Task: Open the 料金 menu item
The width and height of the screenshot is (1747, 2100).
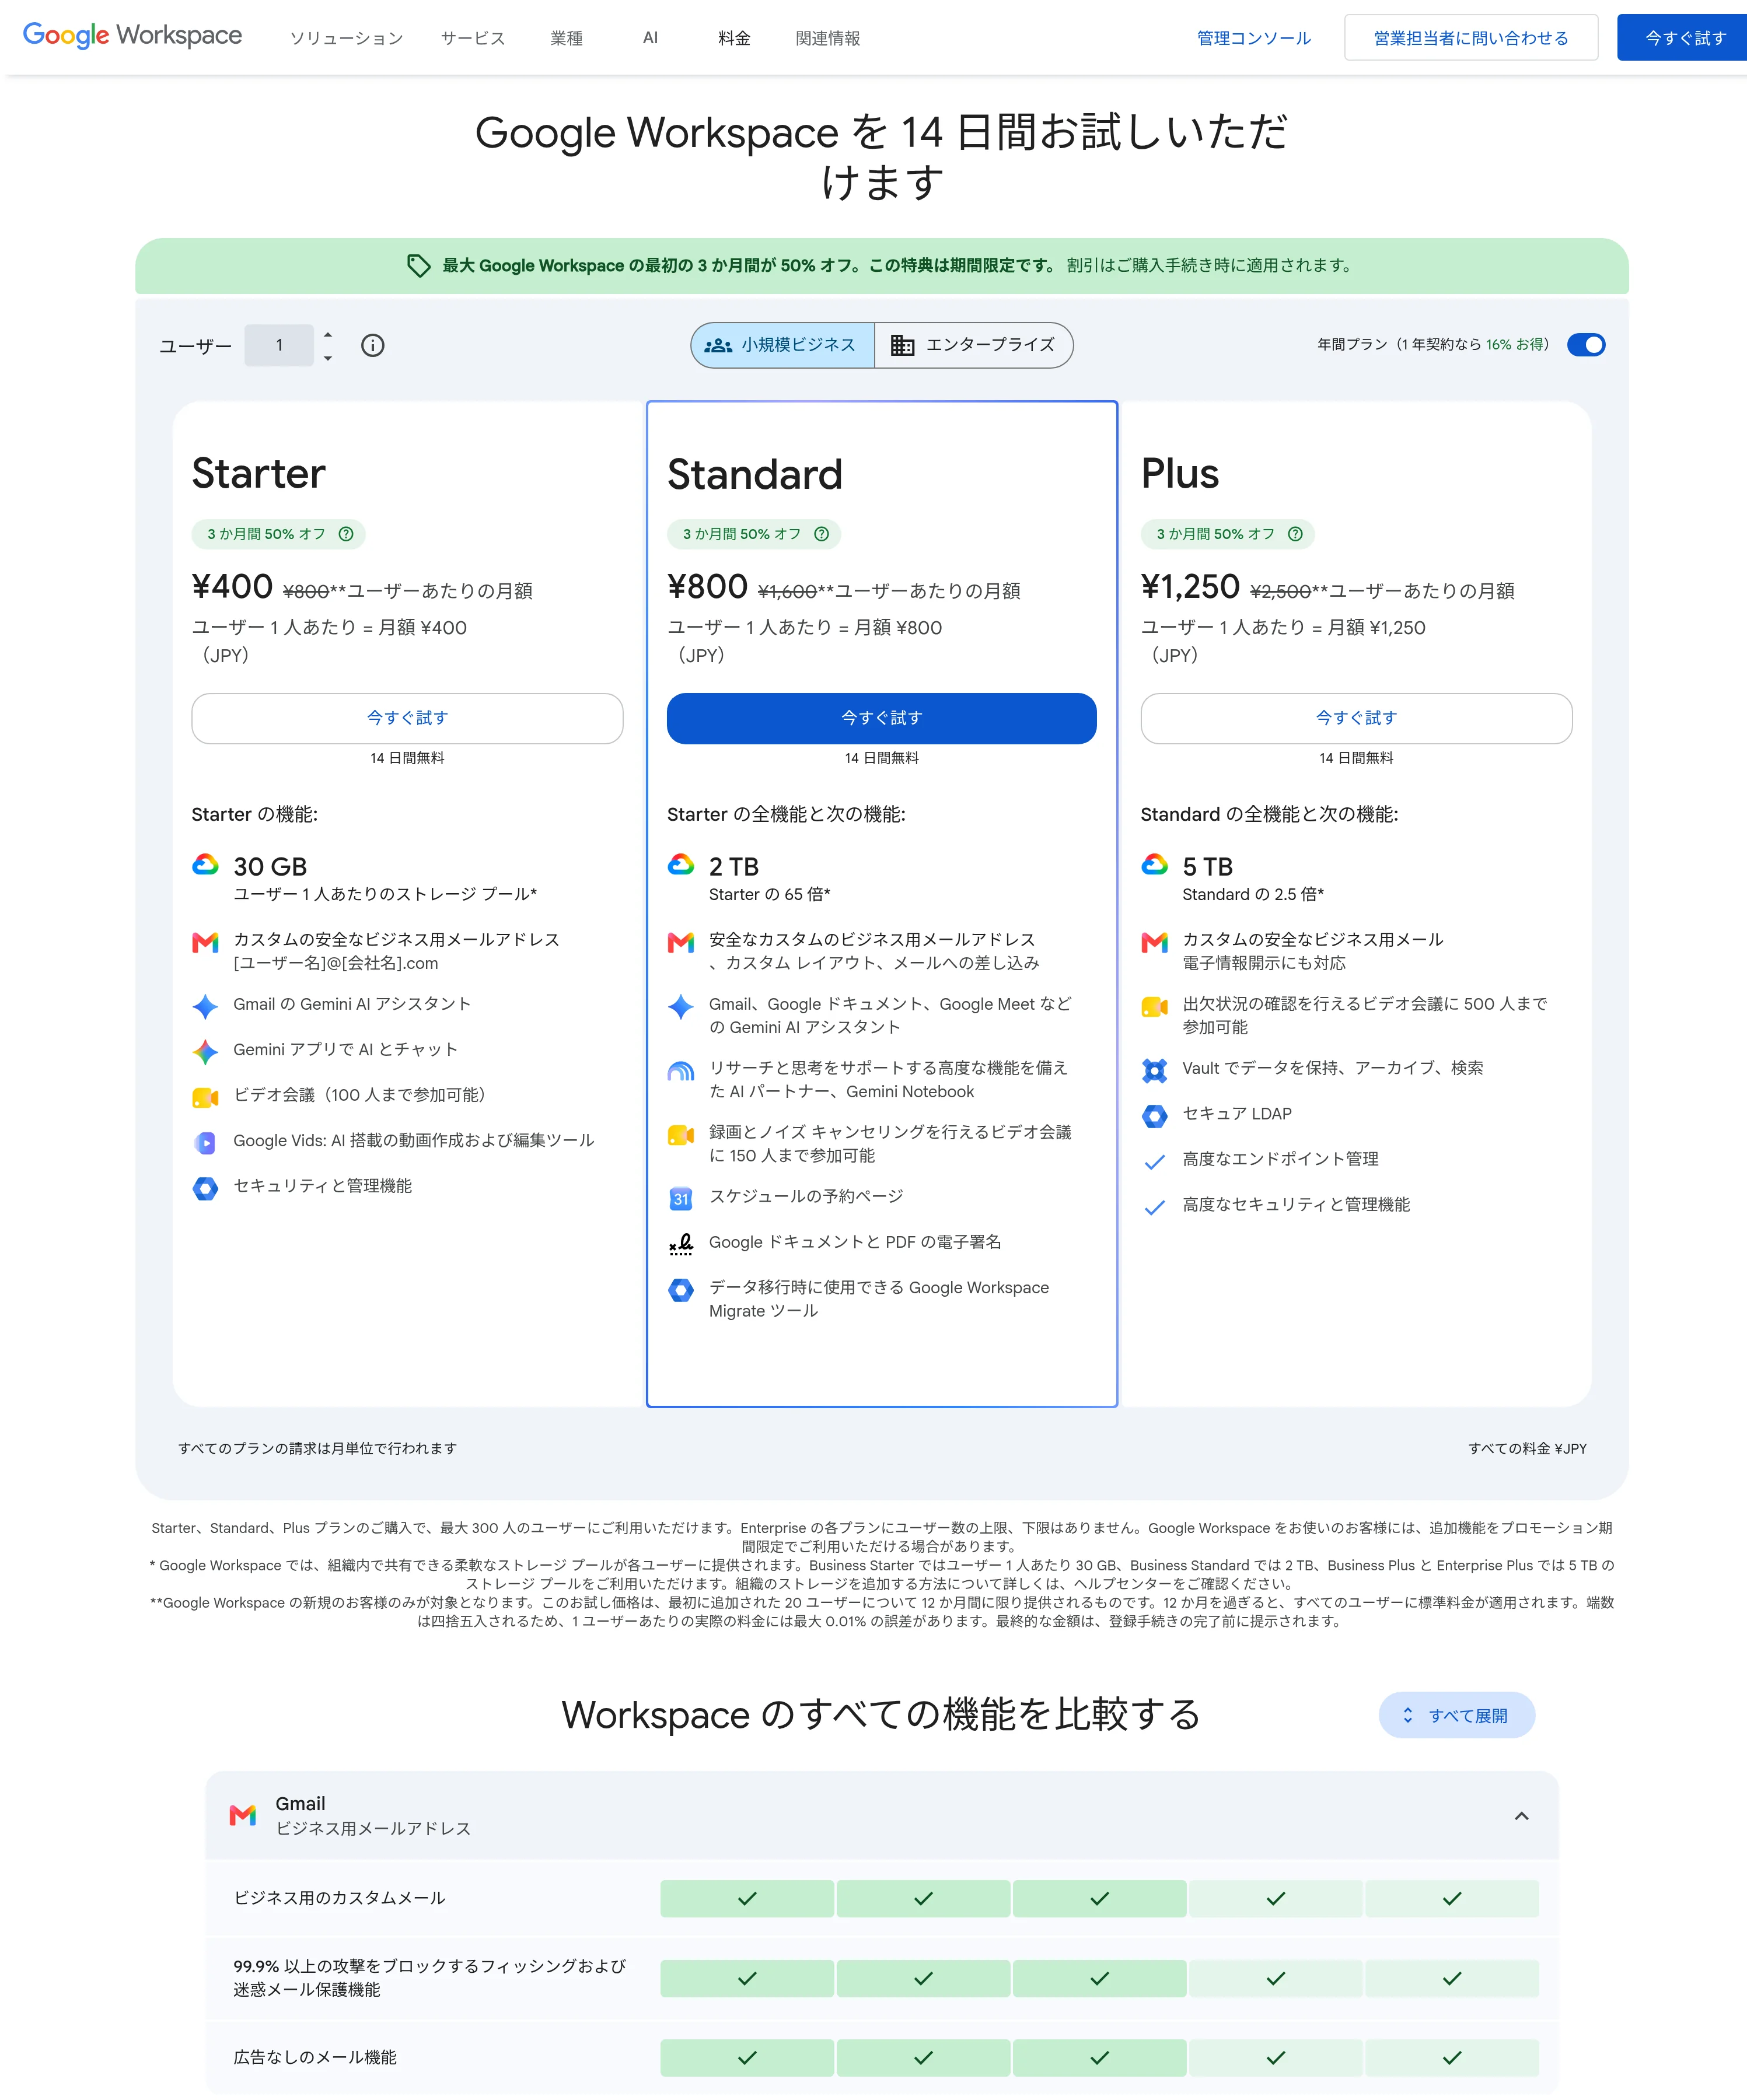Action: pyautogui.click(x=735, y=38)
